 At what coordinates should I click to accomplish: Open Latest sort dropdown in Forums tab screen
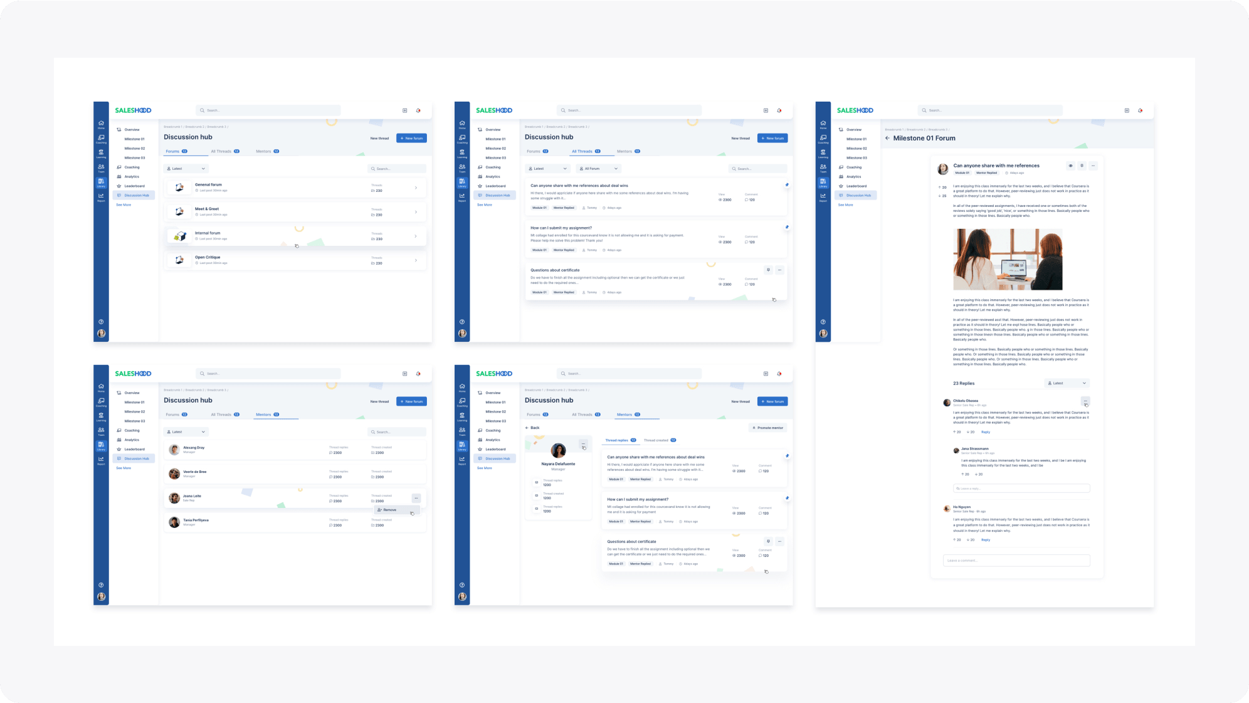(x=186, y=169)
